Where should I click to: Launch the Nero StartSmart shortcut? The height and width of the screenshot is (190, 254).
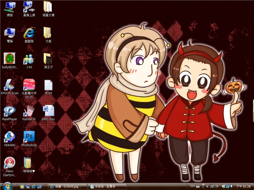coord(10,167)
